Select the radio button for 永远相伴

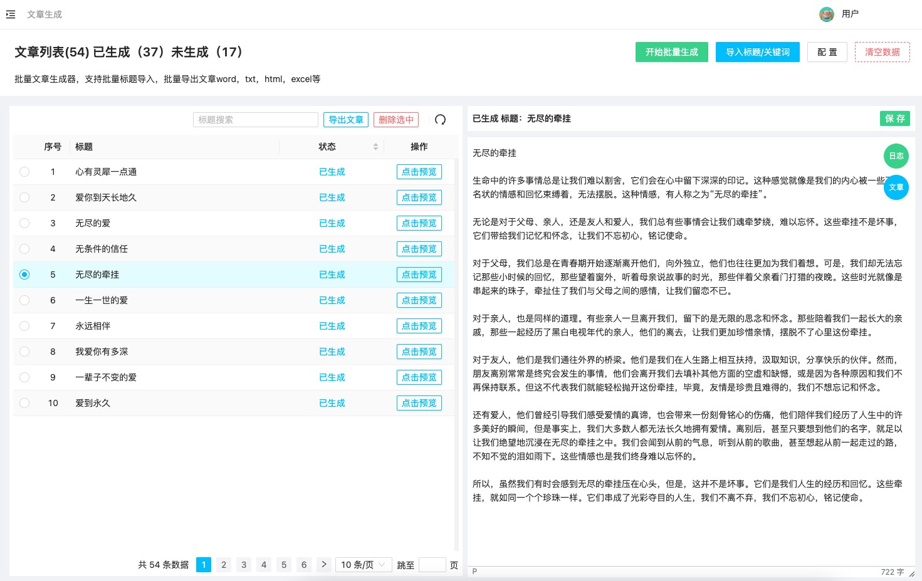tap(24, 326)
